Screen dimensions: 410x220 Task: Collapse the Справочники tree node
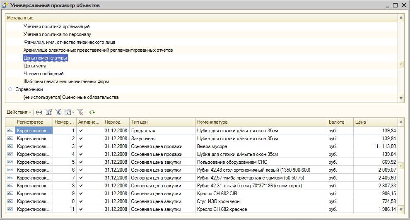[x=10, y=89]
